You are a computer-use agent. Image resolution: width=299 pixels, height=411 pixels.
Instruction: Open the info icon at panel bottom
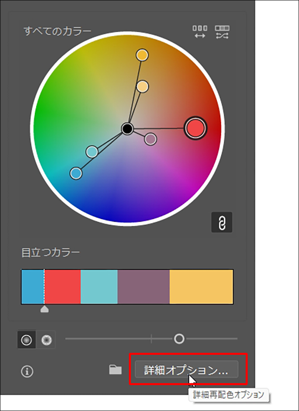[x=27, y=372]
